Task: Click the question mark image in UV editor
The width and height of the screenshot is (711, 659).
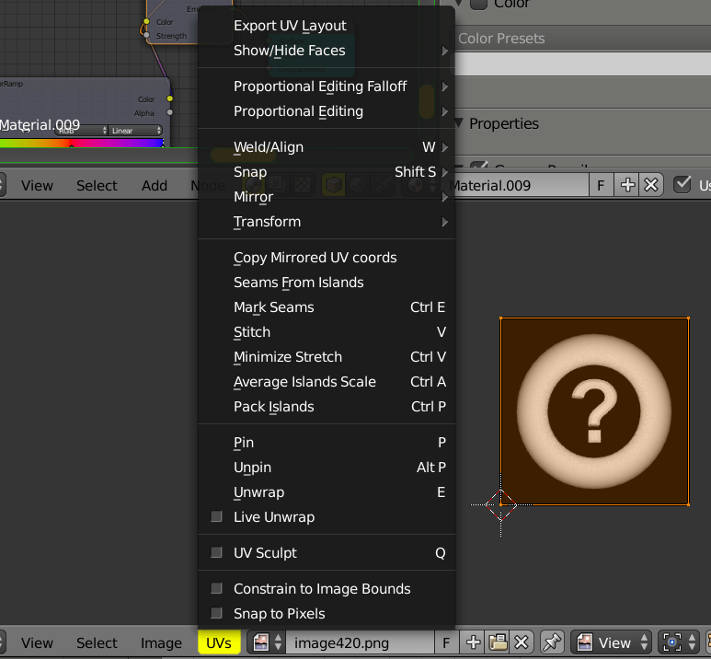Action: click(594, 411)
